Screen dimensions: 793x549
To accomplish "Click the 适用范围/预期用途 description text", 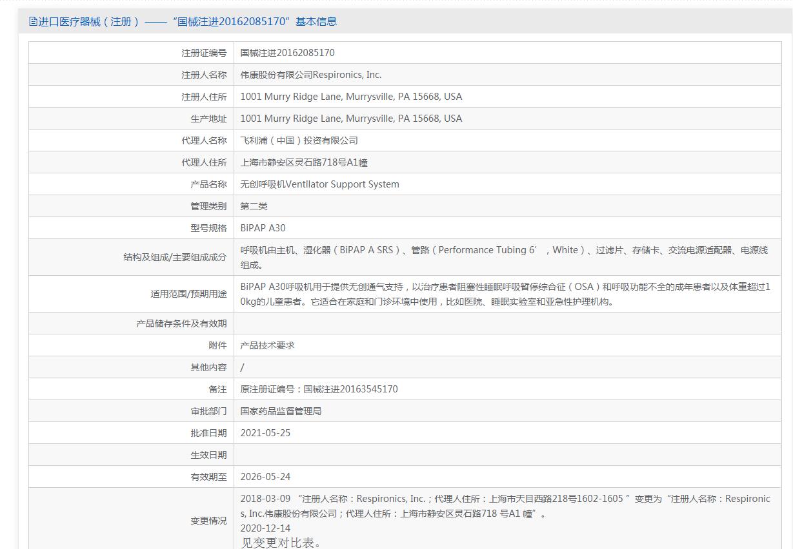I will click(x=505, y=294).
